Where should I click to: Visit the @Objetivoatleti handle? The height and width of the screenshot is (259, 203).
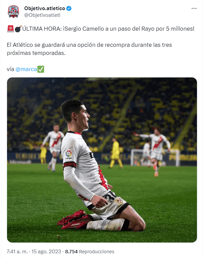point(42,15)
